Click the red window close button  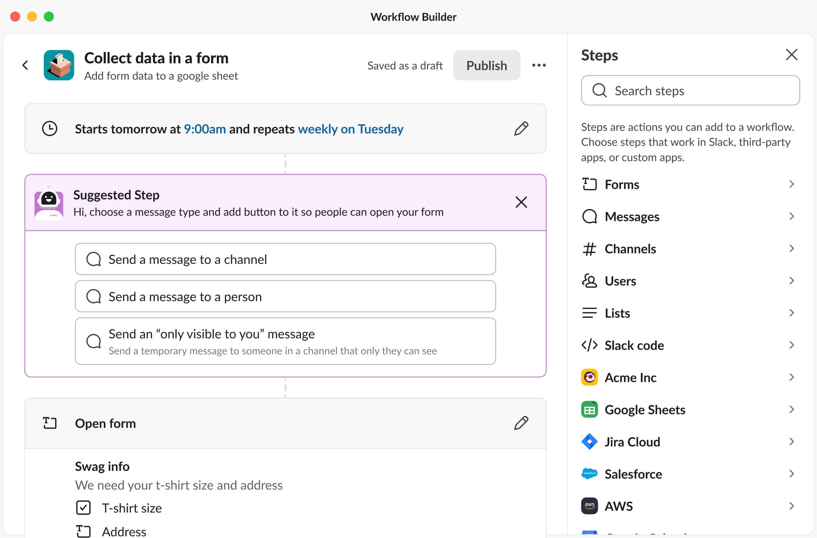15,16
